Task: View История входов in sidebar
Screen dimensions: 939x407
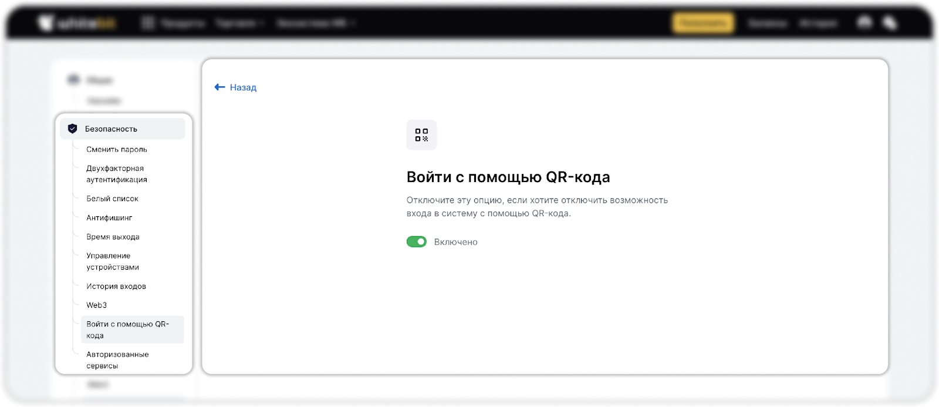Action: pyautogui.click(x=116, y=286)
